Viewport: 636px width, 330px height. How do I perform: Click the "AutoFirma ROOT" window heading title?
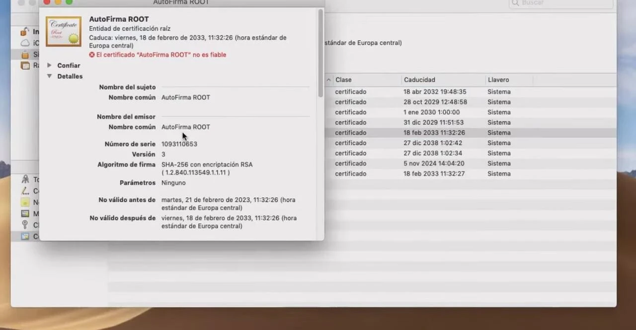(119, 19)
